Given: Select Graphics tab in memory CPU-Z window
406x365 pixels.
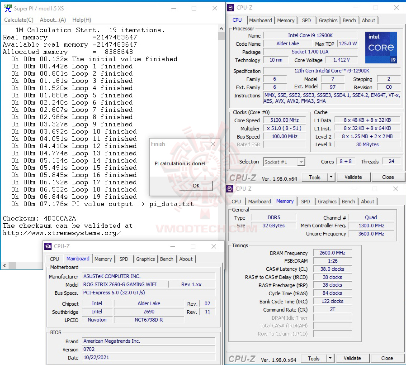Looking at the screenshot, I should (327, 202).
